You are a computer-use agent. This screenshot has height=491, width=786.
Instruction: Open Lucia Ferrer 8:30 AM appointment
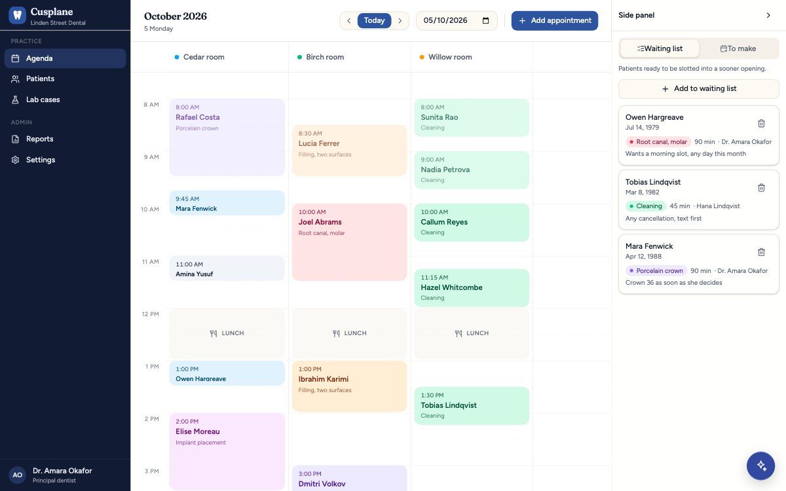click(349, 151)
